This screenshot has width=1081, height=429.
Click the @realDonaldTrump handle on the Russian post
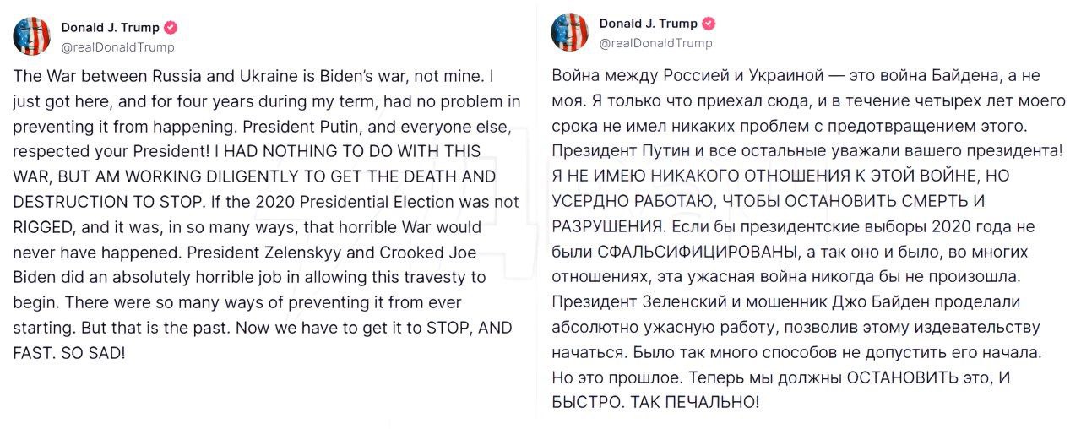pos(655,43)
